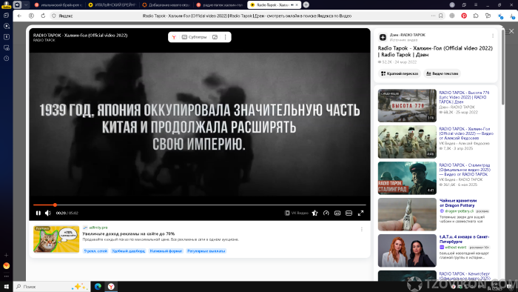
Task: Open 'Высота 776' video thumbnail
Action: [407, 105]
